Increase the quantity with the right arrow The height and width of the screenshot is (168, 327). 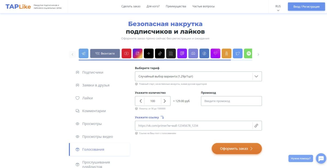(165, 101)
